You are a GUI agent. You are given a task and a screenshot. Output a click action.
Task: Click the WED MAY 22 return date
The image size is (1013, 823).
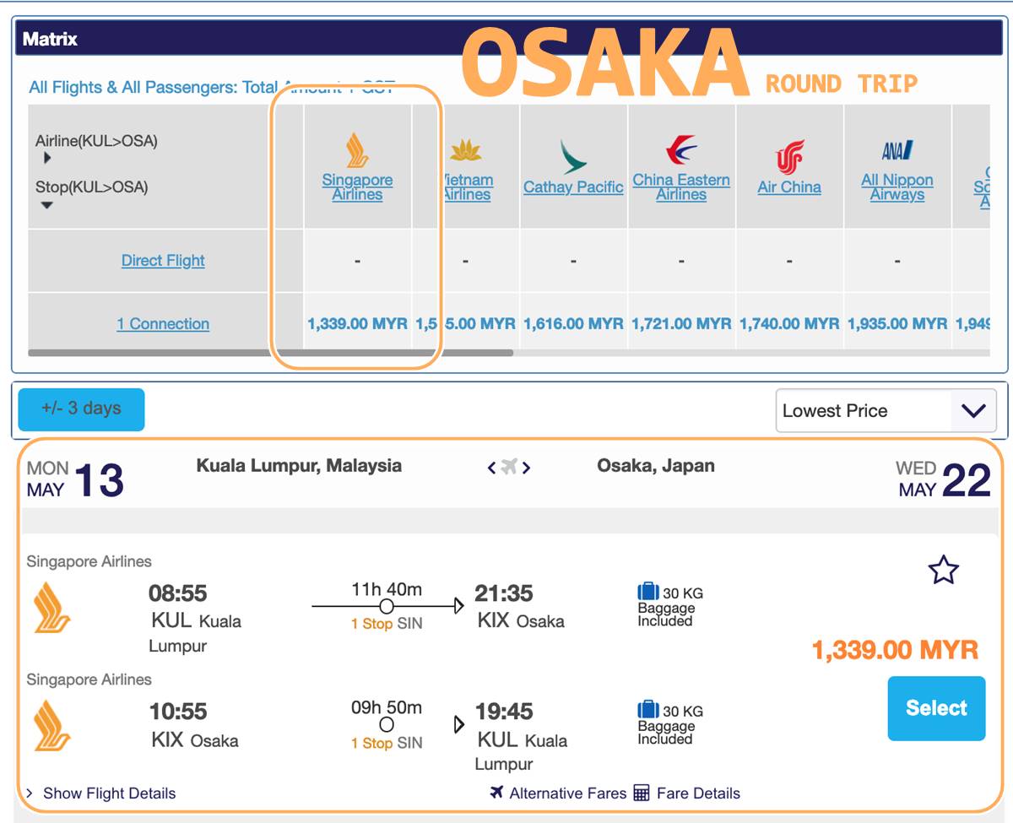[x=943, y=479]
